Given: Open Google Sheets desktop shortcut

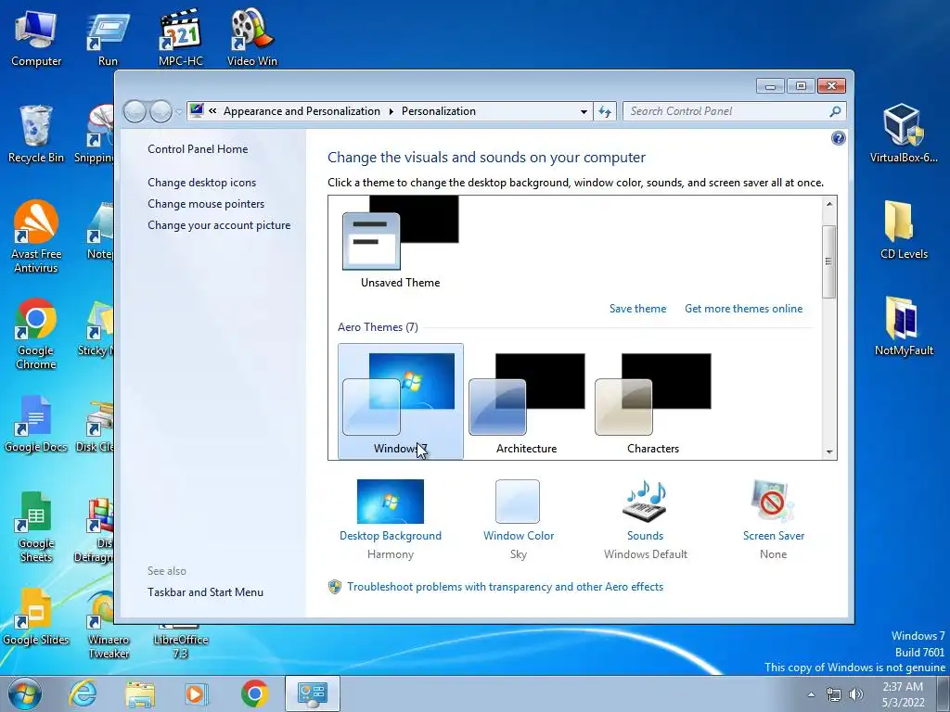Looking at the screenshot, I should tap(36, 527).
